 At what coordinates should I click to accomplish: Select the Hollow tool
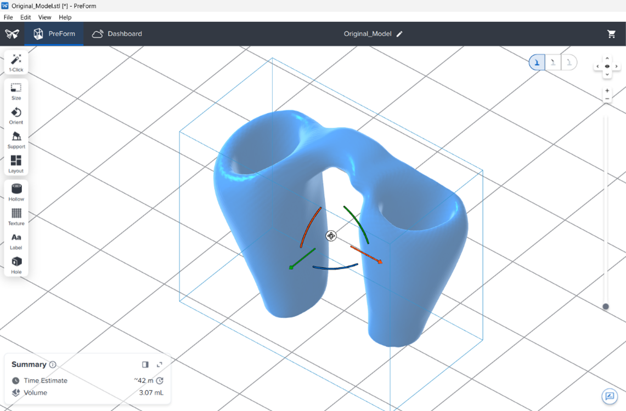pyautogui.click(x=16, y=192)
